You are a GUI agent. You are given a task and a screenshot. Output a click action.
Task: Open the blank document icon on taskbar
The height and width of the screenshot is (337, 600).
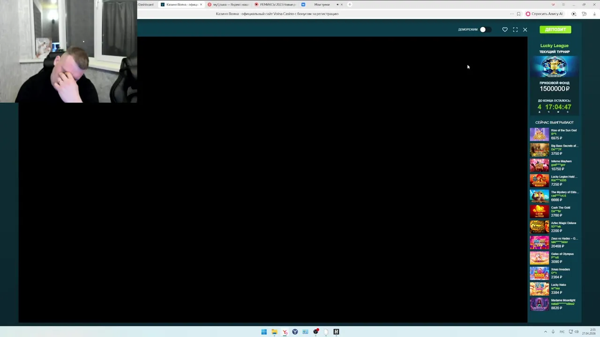coord(326,332)
